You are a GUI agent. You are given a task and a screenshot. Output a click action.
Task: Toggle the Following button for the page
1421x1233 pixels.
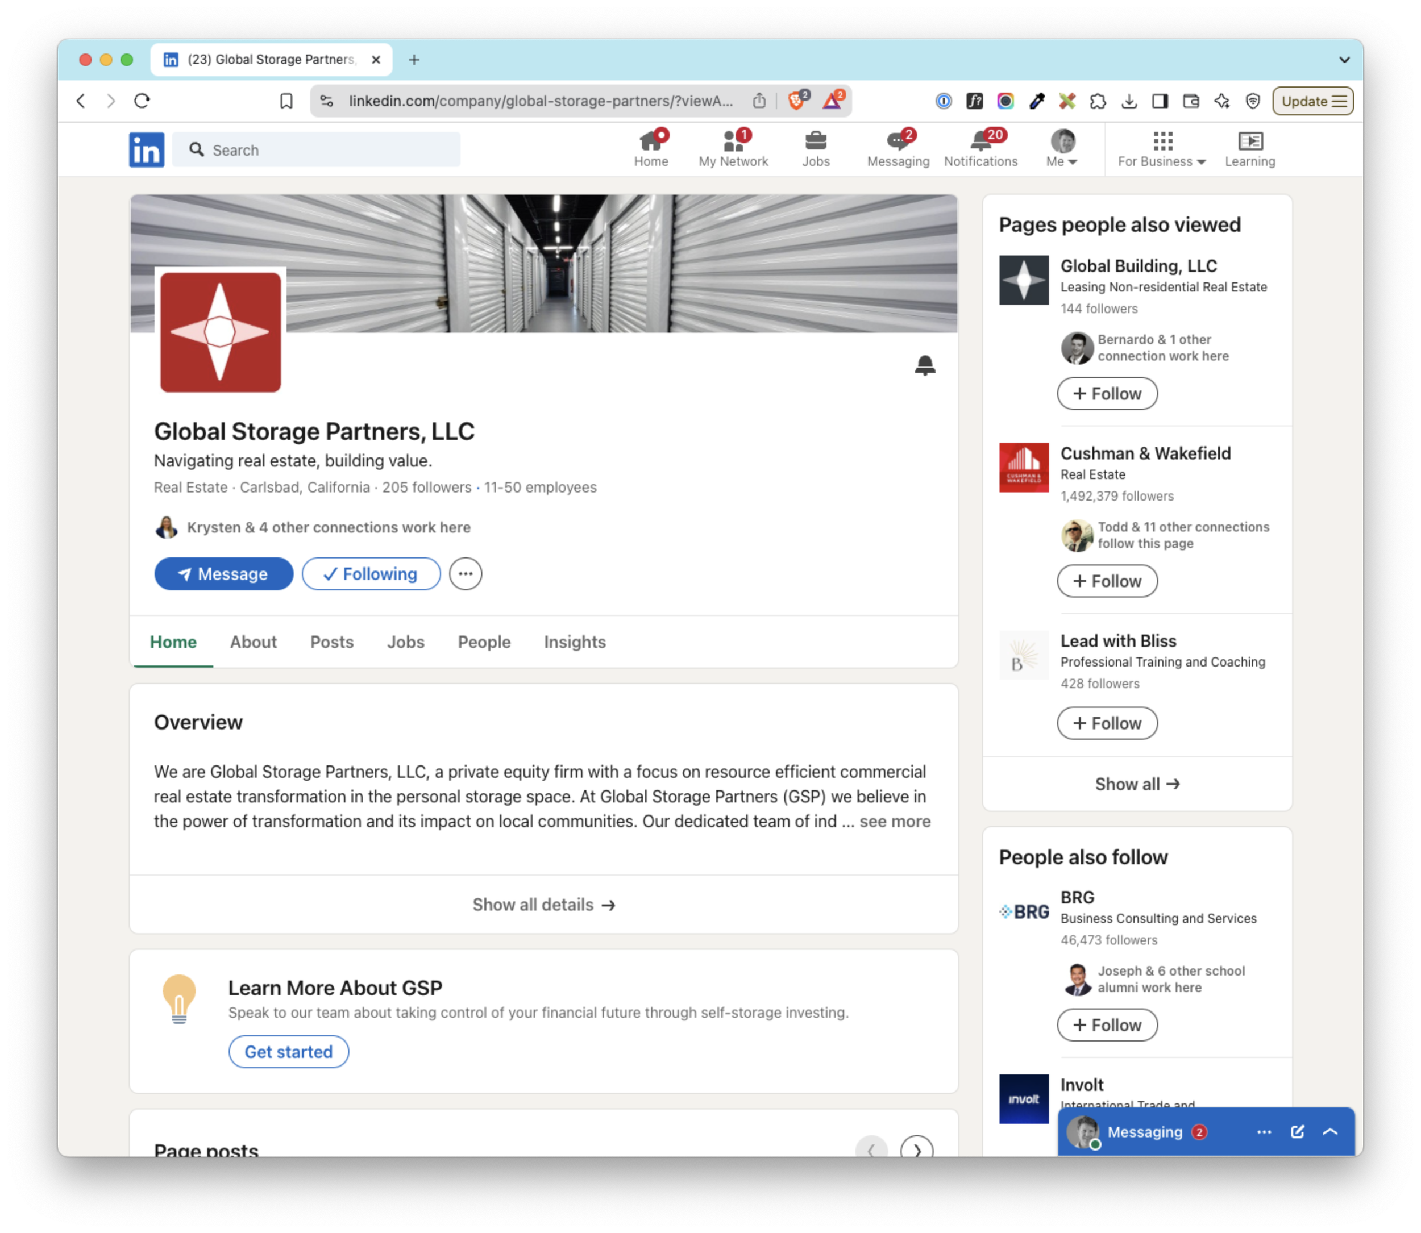click(x=371, y=574)
